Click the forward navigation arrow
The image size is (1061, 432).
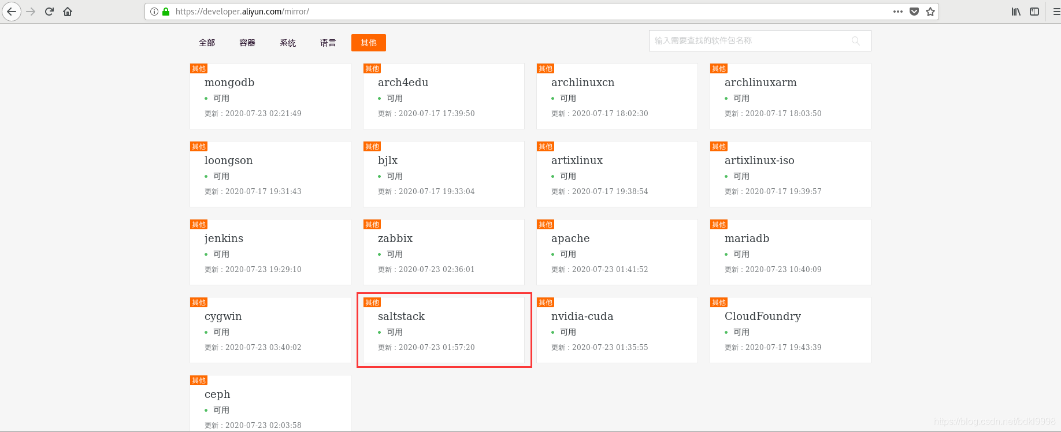point(31,12)
